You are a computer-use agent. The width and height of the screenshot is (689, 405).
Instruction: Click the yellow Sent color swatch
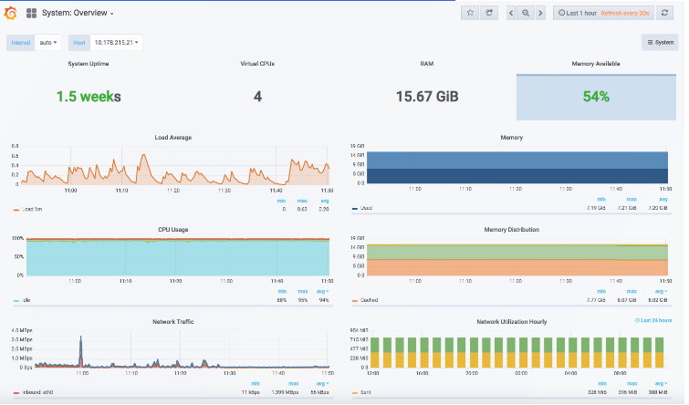pos(355,393)
